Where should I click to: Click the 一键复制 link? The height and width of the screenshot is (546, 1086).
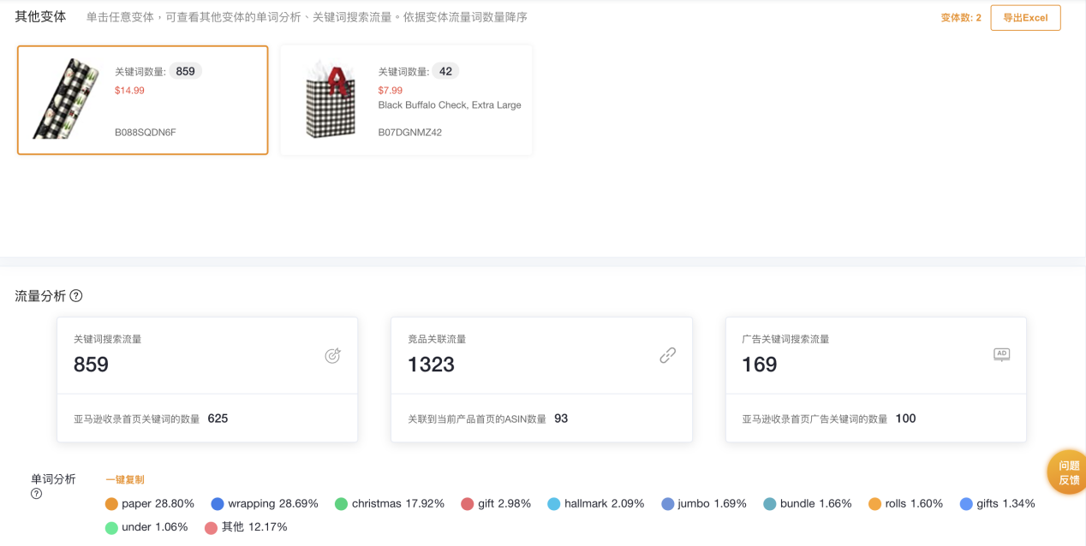click(124, 480)
